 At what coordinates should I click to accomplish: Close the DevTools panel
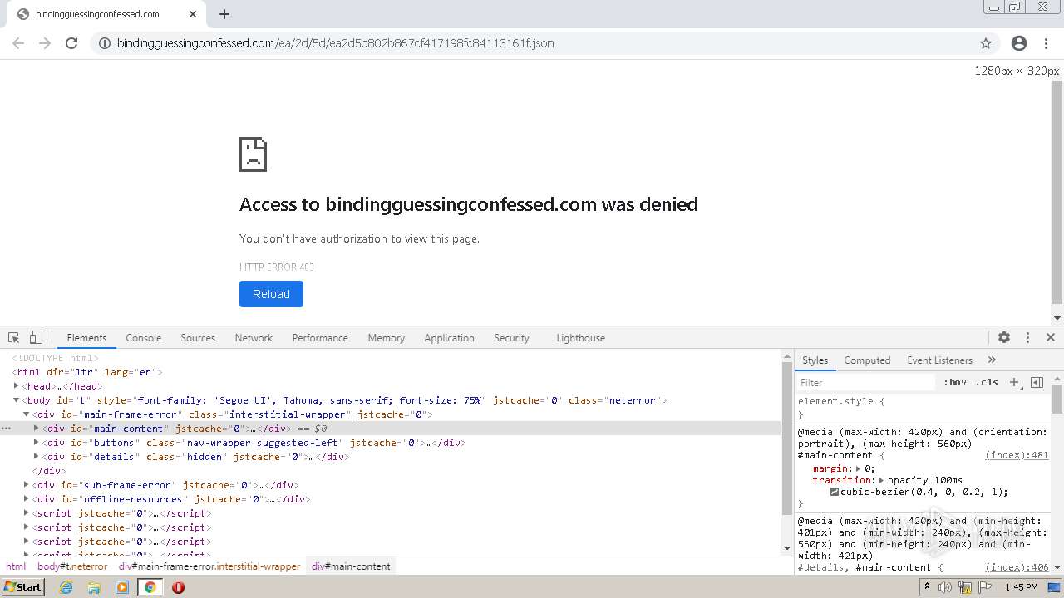tap(1051, 337)
